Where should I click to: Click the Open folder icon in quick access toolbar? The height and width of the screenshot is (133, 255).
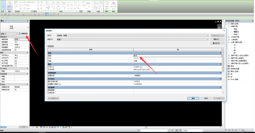(x=2, y=15)
